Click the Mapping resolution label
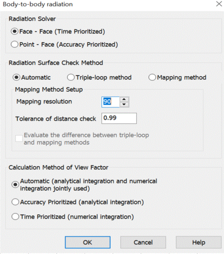 [x=44, y=102]
